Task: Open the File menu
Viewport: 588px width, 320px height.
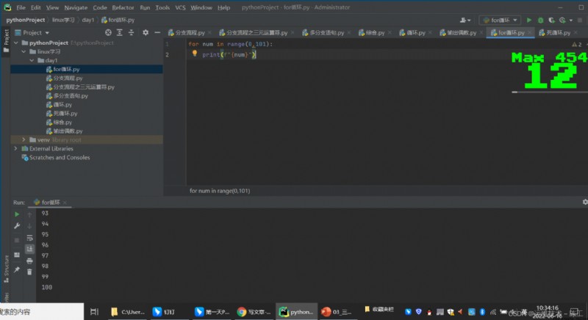Action: [21, 7]
